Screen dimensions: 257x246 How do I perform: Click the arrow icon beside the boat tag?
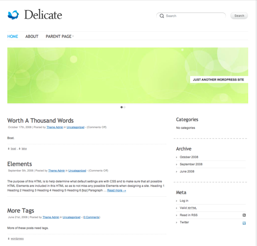tap(9, 148)
